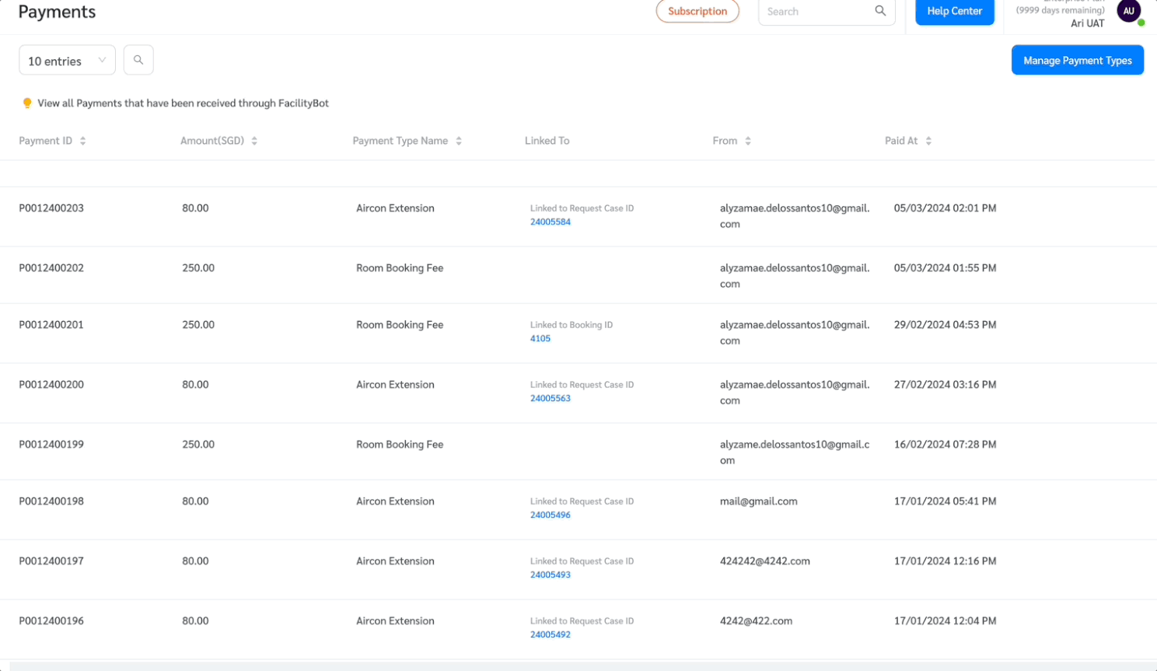This screenshot has width=1157, height=671.
Task: Click the magnifier icon beside entries dropdown
Action: (x=138, y=60)
